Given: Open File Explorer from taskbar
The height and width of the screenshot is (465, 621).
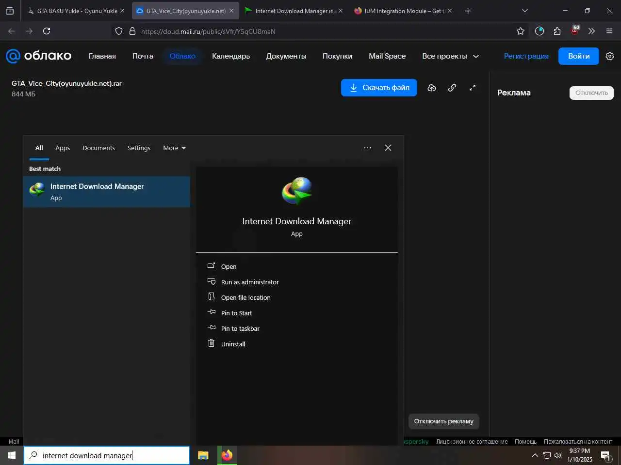Looking at the screenshot, I should pyautogui.click(x=203, y=455).
